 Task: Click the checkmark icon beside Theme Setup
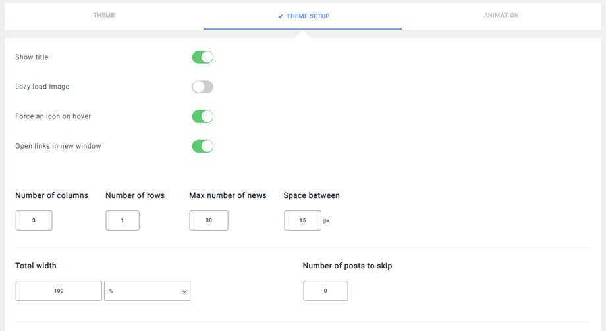(281, 16)
